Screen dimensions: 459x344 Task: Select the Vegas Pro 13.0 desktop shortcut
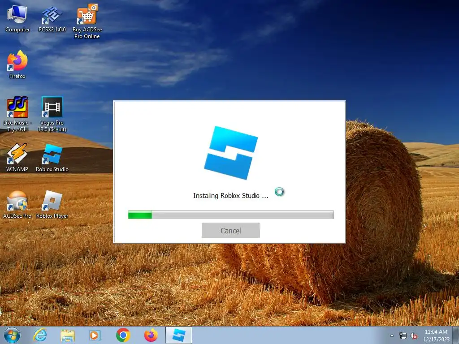(52, 115)
